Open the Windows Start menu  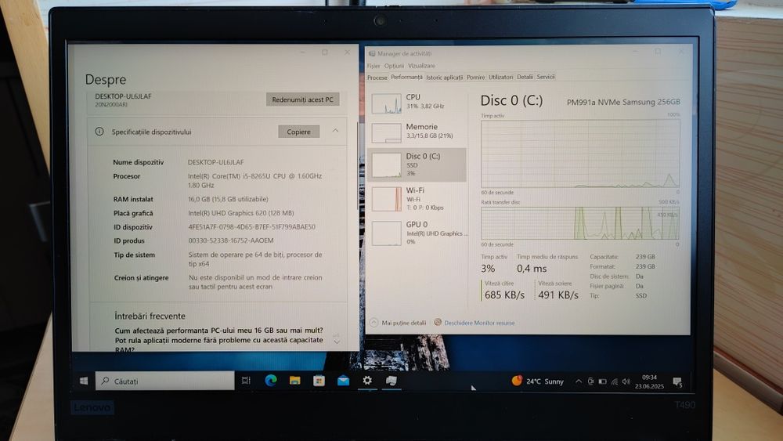[x=84, y=381]
